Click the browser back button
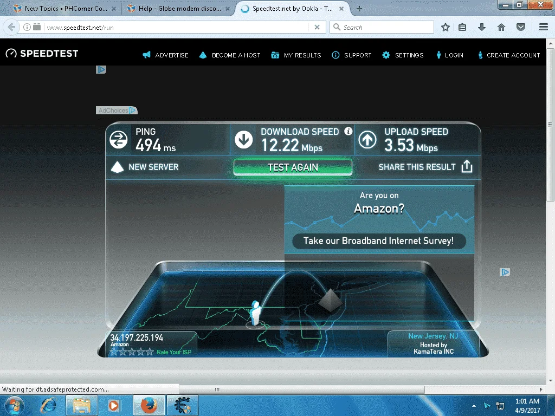 [x=11, y=27]
